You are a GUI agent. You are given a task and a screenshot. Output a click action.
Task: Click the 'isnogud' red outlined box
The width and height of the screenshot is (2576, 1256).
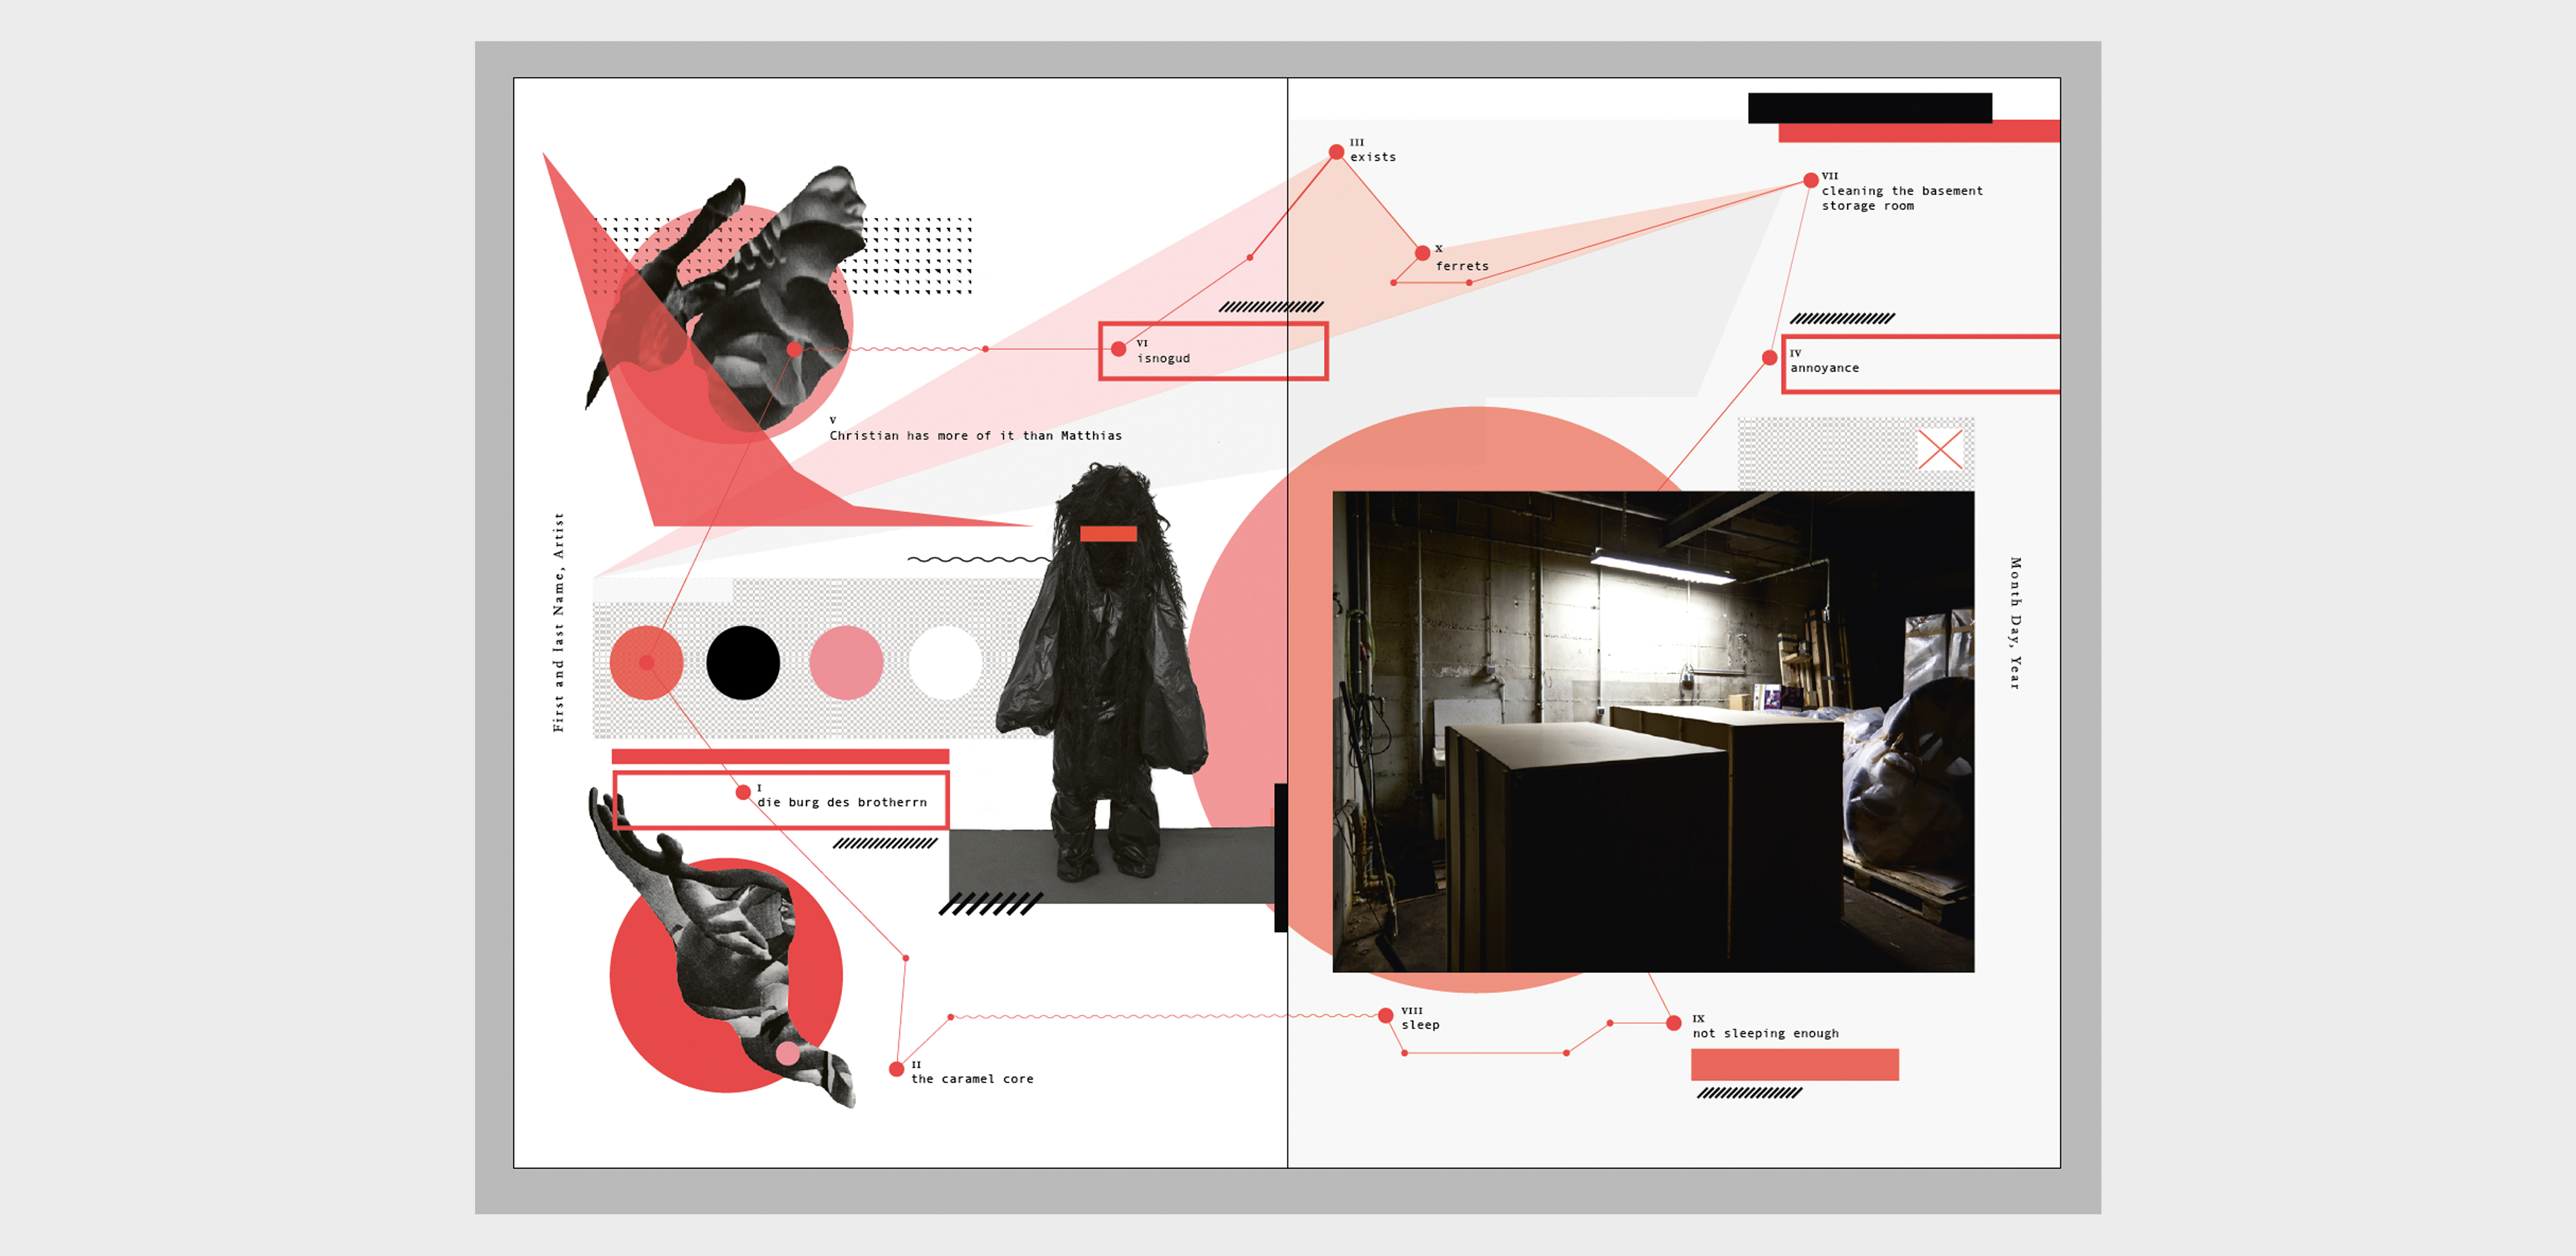[x=1213, y=351]
